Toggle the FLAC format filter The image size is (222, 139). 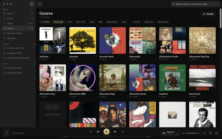69,22
